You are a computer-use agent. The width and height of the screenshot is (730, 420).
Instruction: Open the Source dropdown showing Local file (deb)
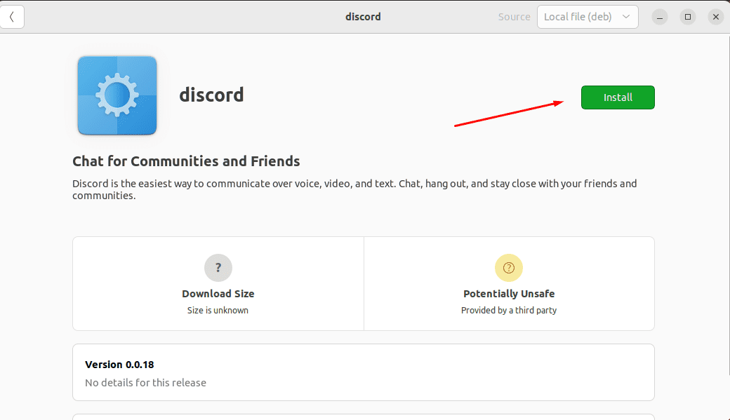[x=588, y=17]
